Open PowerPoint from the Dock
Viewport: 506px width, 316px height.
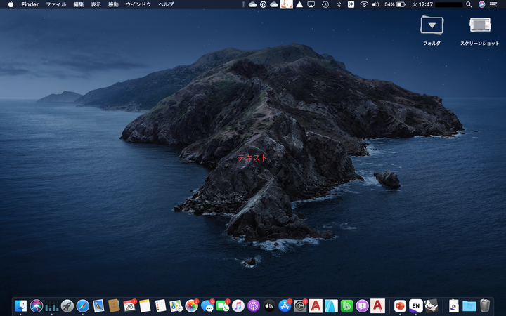point(400,305)
